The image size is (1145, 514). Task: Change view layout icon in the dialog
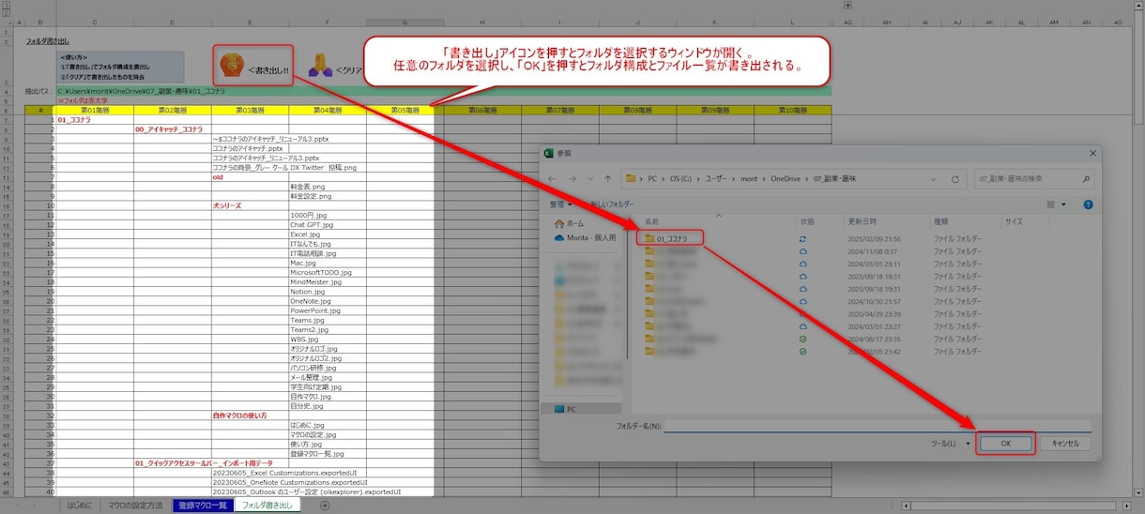click(x=1052, y=204)
